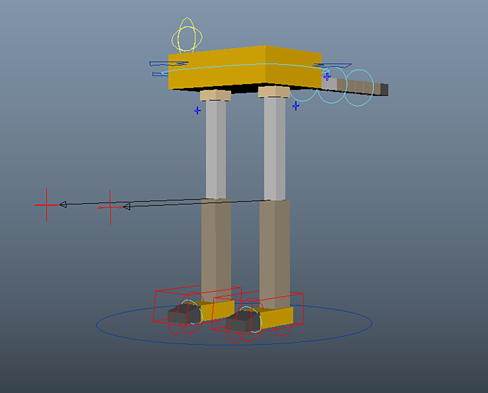The image size is (488, 393).
Task: Select the blue plus marker on the right side
Action: point(327,76)
